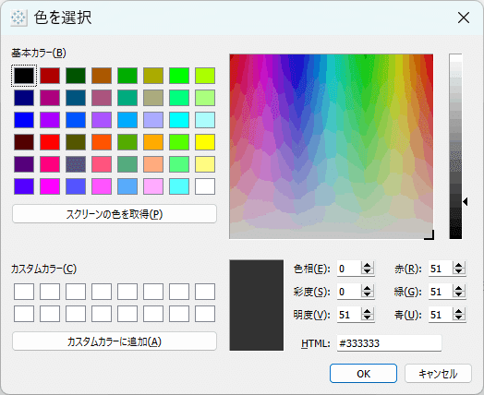Click the crosshair marker in spectrum corner
The width and height of the screenshot is (484, 395).
[x=430, y=235]
